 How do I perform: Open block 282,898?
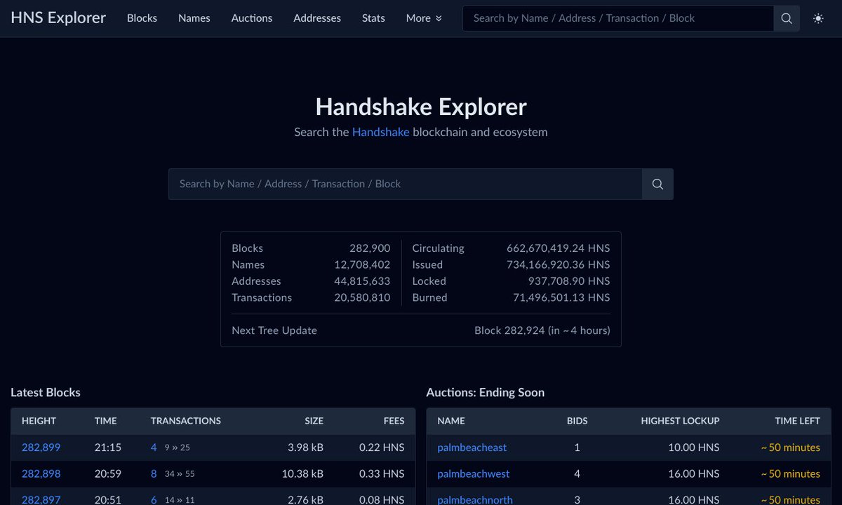click(41, 474)
